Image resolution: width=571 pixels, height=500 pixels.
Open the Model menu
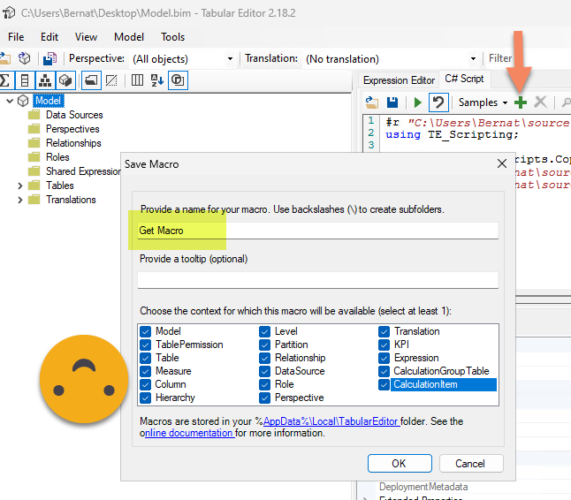(129, 37)
